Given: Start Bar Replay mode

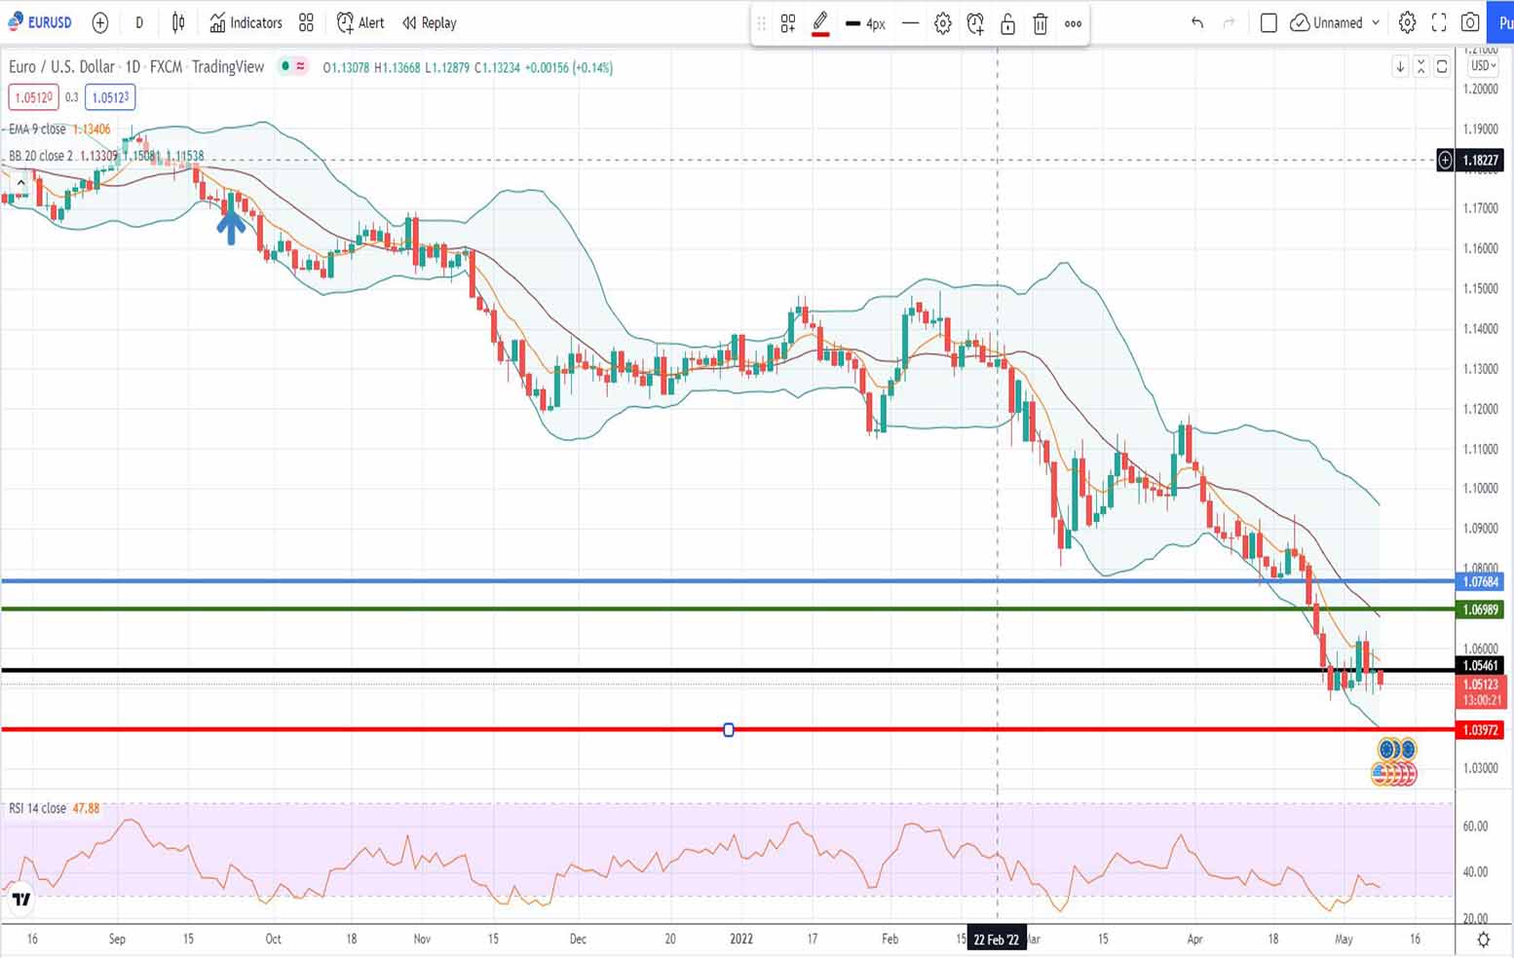Looking at the screenshot, I should pos(430,22).
